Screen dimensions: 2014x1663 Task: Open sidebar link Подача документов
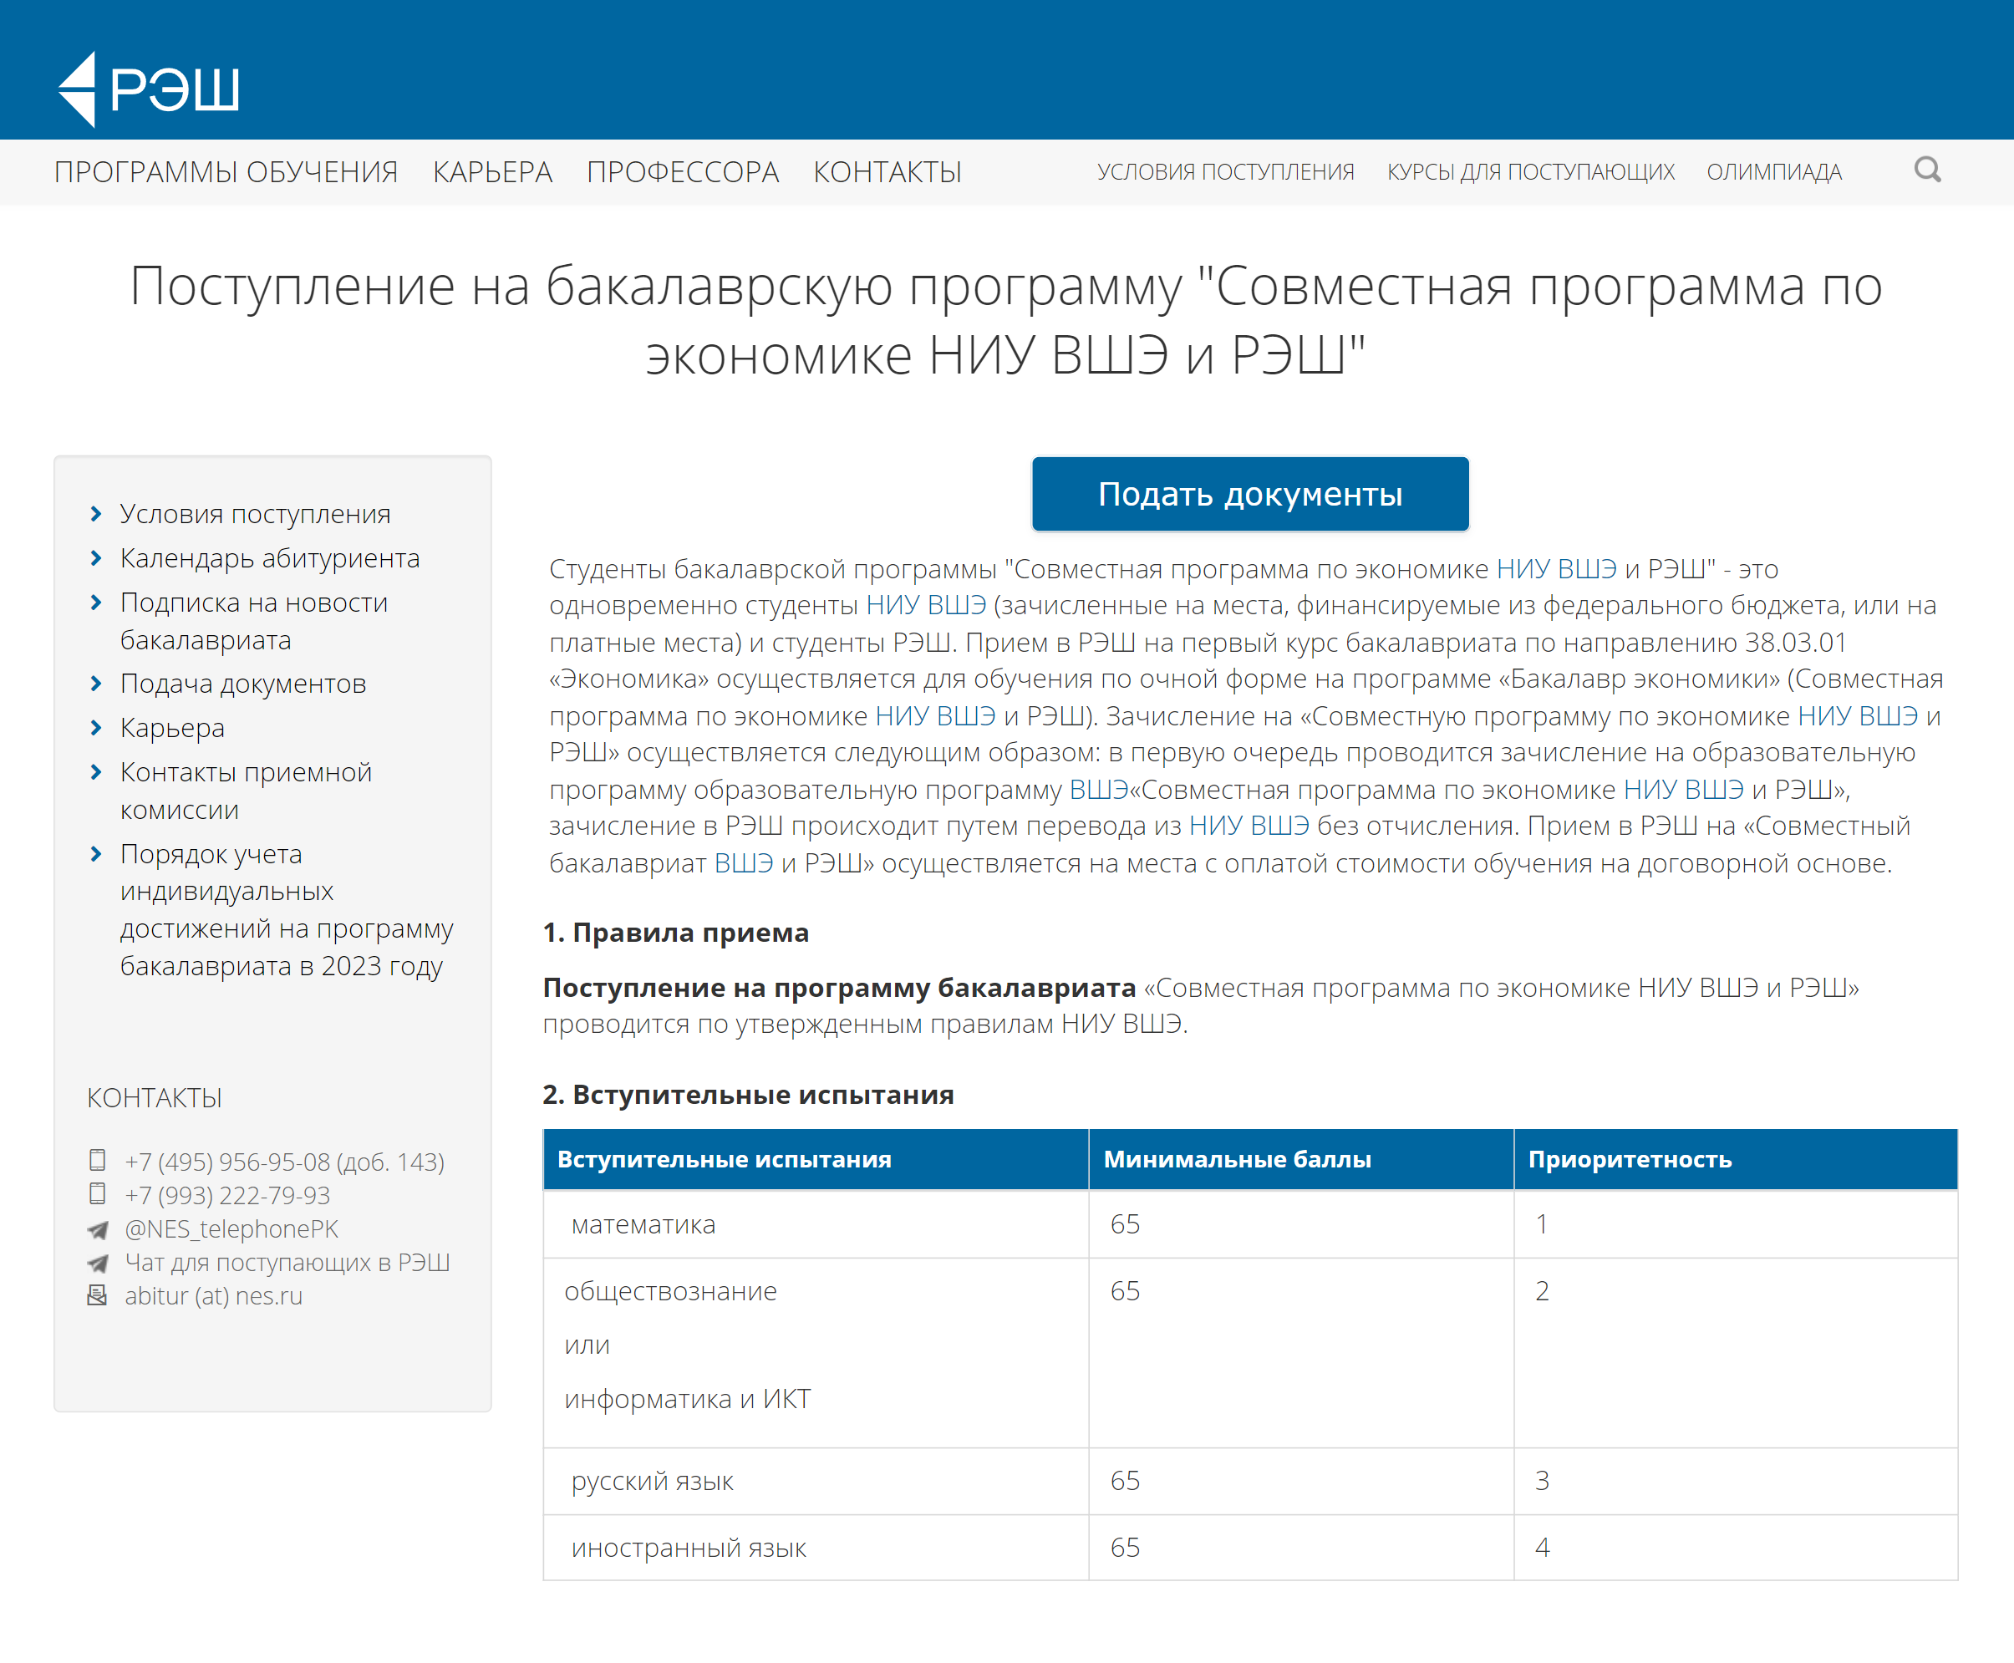243,684
